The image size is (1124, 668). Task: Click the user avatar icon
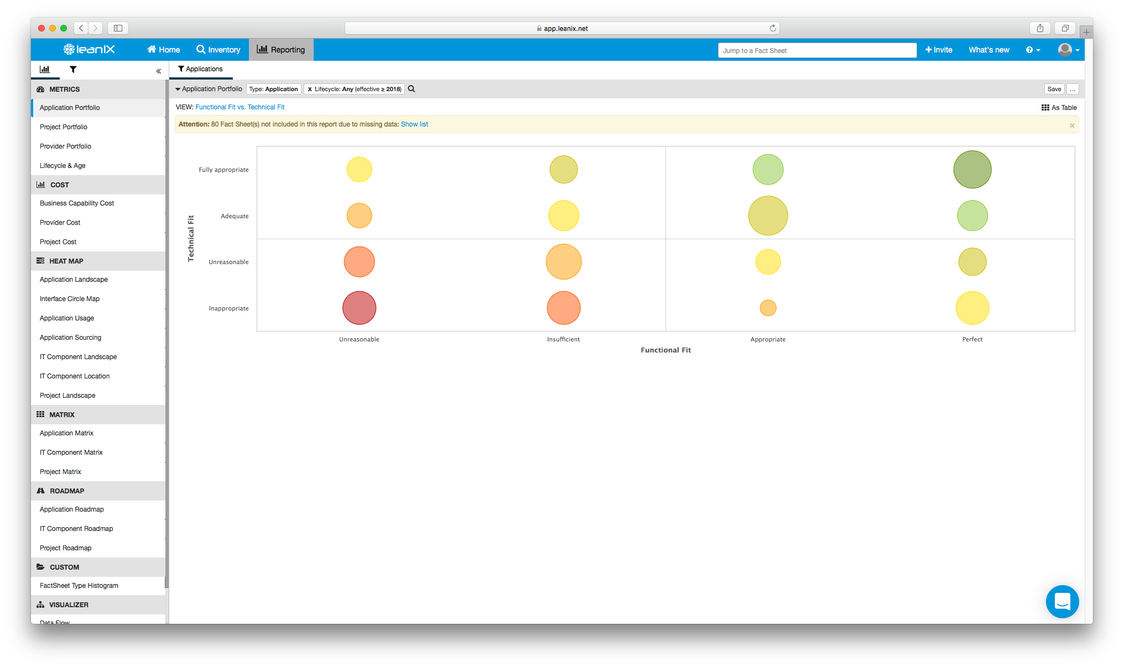(x=1065, y=50)
